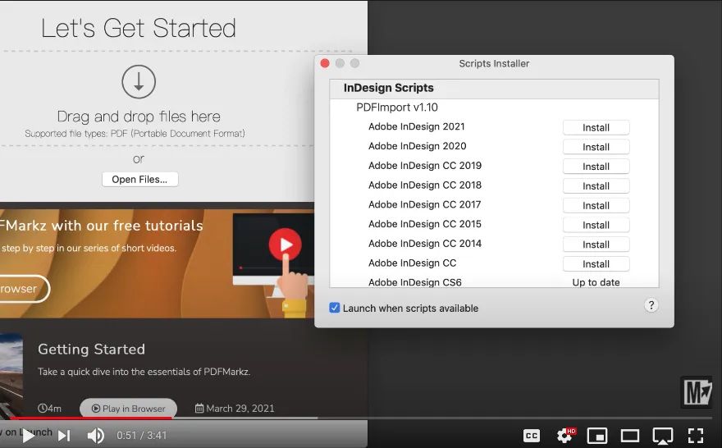This screenshot has height=448, width=722.
Task: Click the Adobe InDesign CS6 row label
Action: [415, 282]
